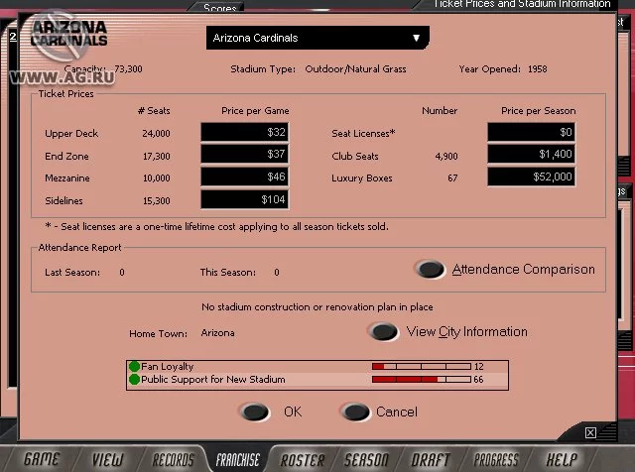This screenshot has width=635, height=472.
Task: Click the Outdoor/Natural Grass stadium type text
Action: (x=355, y=69)
